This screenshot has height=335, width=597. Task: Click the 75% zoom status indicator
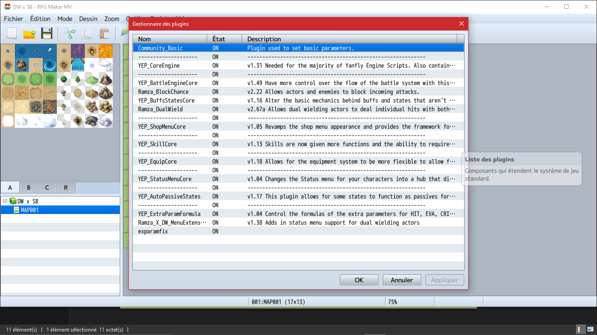pyautogui.click(x=392, y=302)
